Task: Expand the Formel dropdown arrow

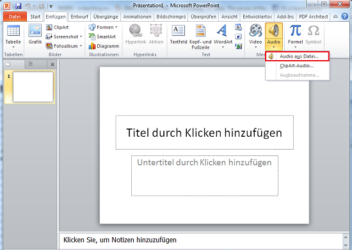Action: [x=296, y=47]
